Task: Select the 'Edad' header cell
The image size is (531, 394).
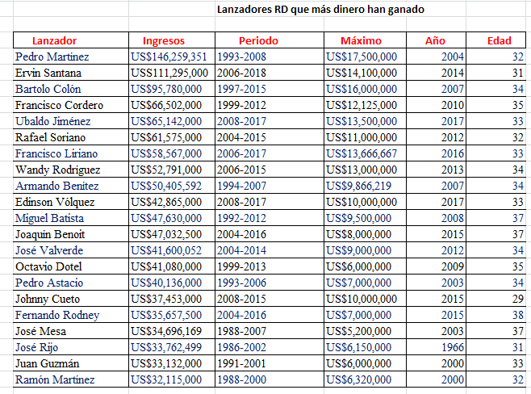Action: coord(500,40)
